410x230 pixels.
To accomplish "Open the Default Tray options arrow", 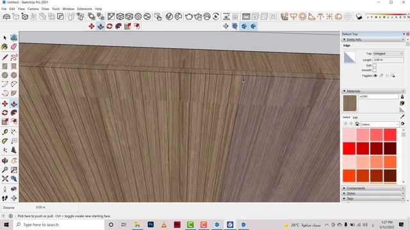I will click(404, 34).
